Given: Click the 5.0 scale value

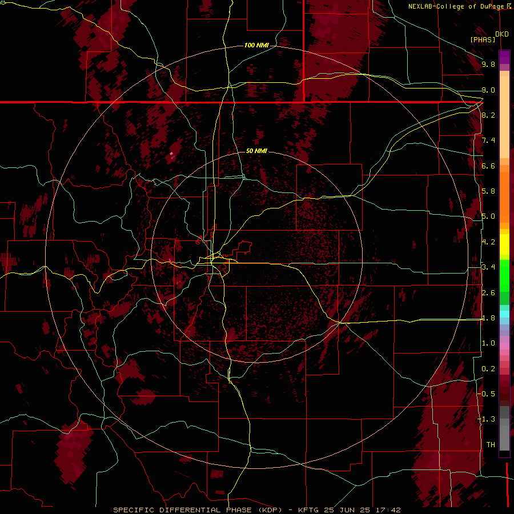Looking at the screenshot, I should (x=488, y=216).
